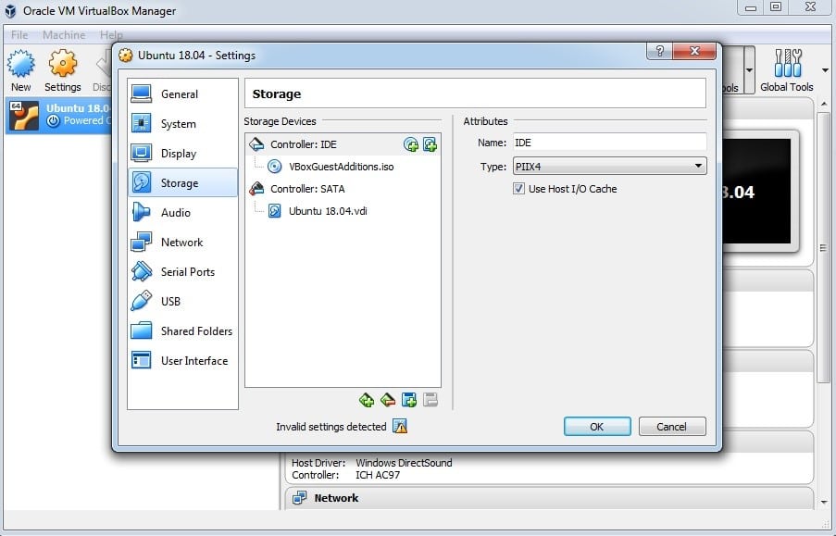This screenshot has width=836, height=536.
Task: Add new storage controller button below list
Action: (x=367, y=400)
